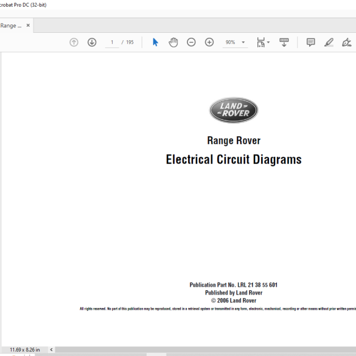This screenshot has width=356, height=356.
Task: Activate the Hand pan tool
Action: [x=173, y=42]
